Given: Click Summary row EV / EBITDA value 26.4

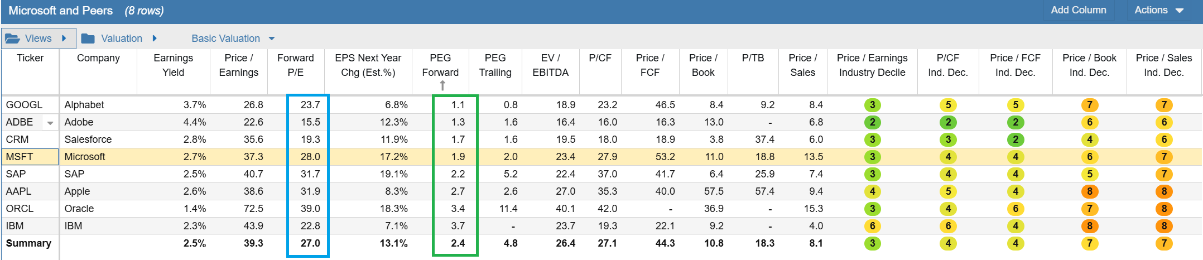Looking at the screenshot, I should coord(565,243).
